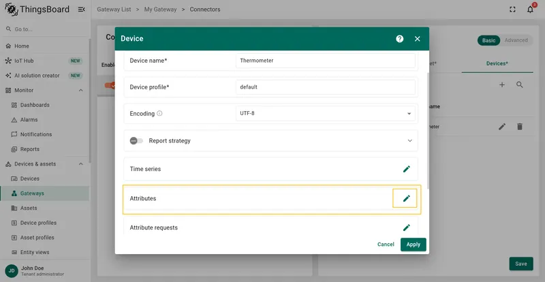Click the Reports sidebar icon
The image size is (545, 282).
point(14,149)
